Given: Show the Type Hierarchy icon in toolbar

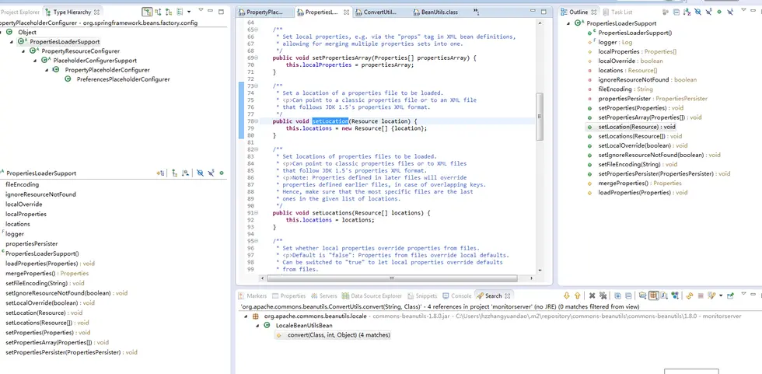Looking at the screenshot, I should tap(147, 12).
